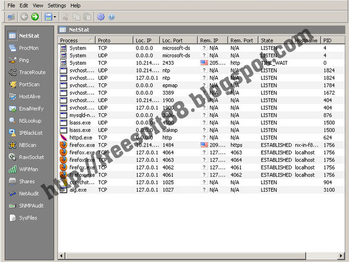Open the EmailVerify tool
349x262 pixels.
coord(26,109)
